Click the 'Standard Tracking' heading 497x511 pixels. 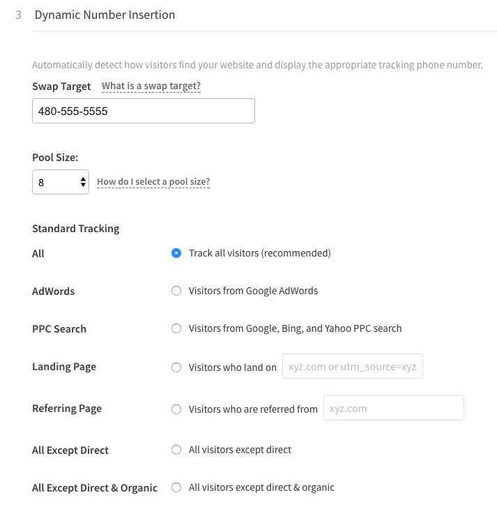pyautogui.click(x=76, y=229)
